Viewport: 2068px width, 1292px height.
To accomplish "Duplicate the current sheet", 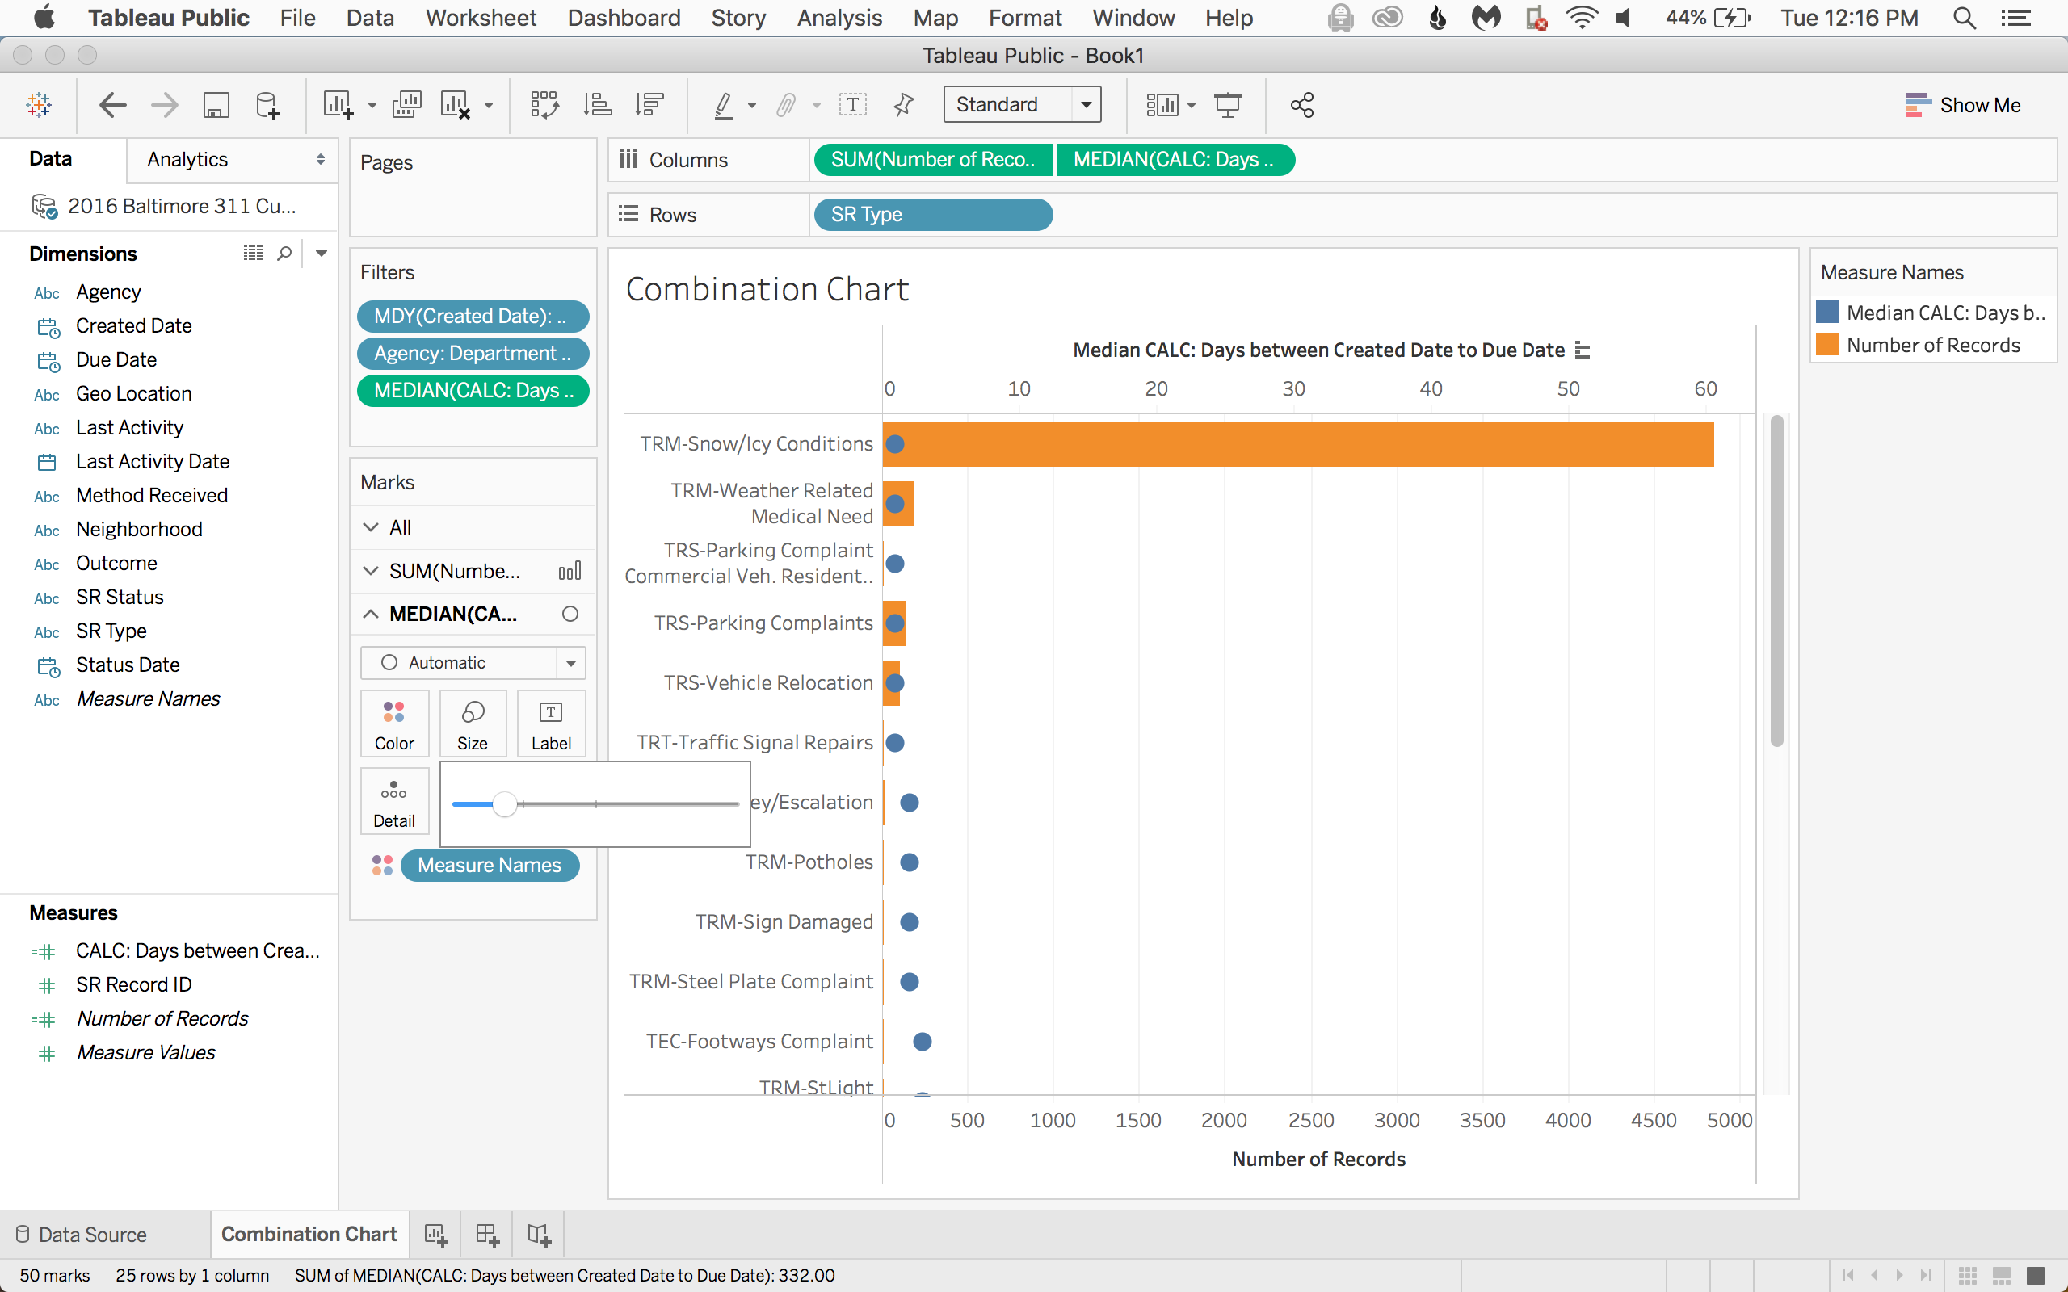I will [407, 105].
